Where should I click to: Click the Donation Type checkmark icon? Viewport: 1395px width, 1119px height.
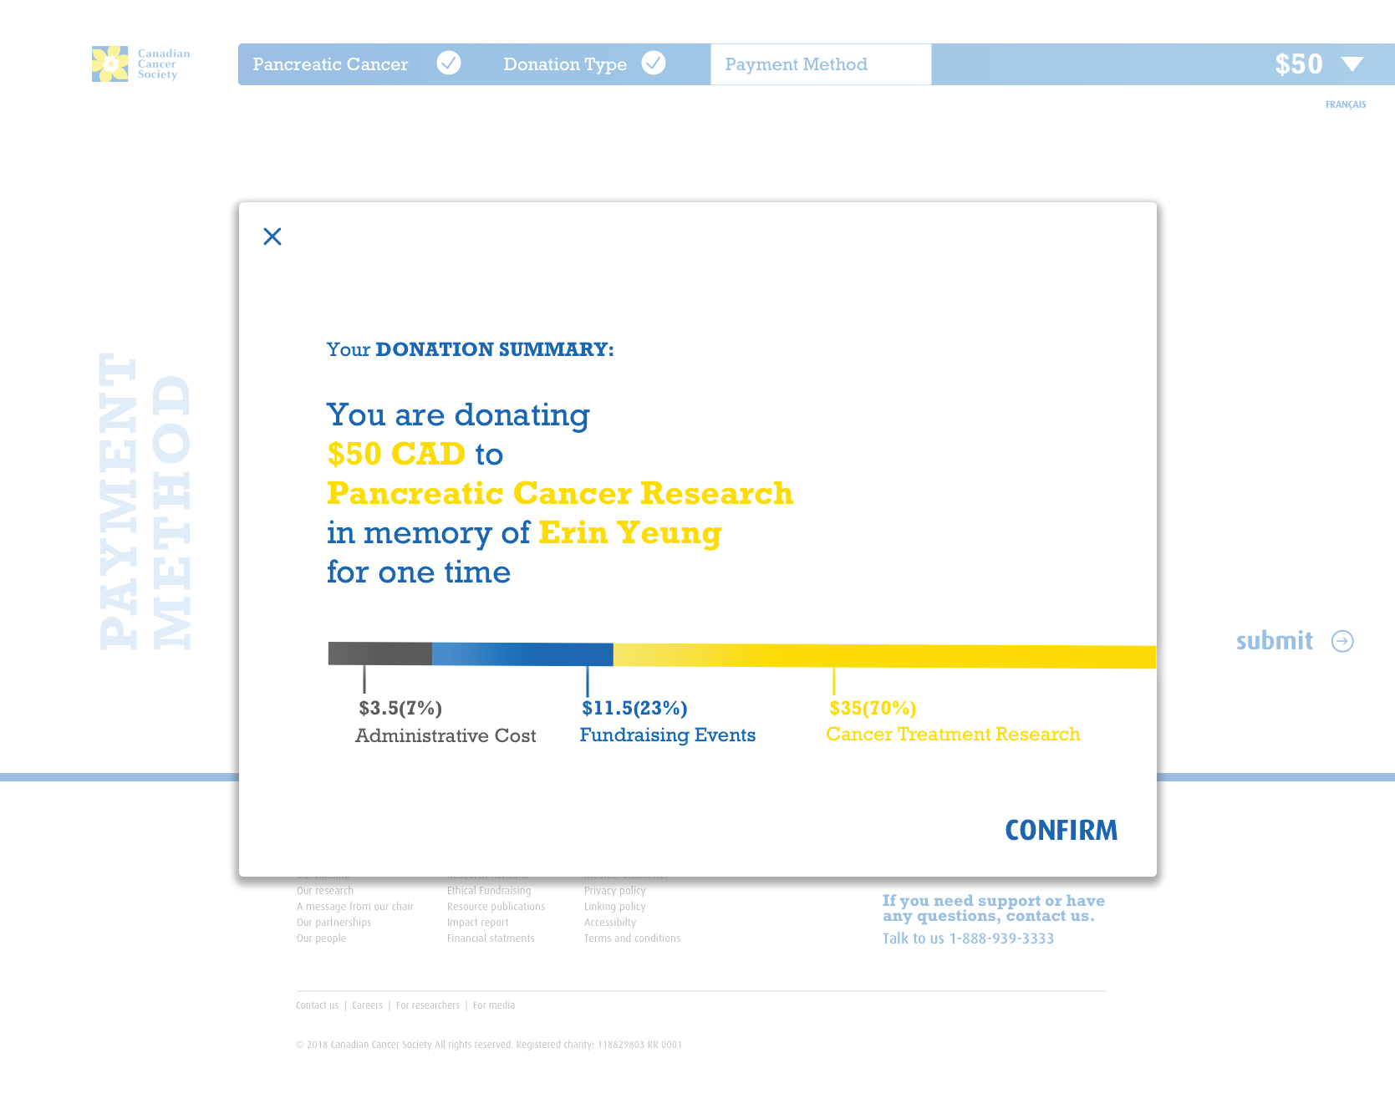point(654,63)
